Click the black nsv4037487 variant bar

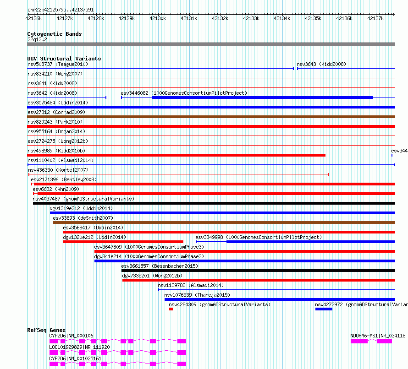click(214, 203)
